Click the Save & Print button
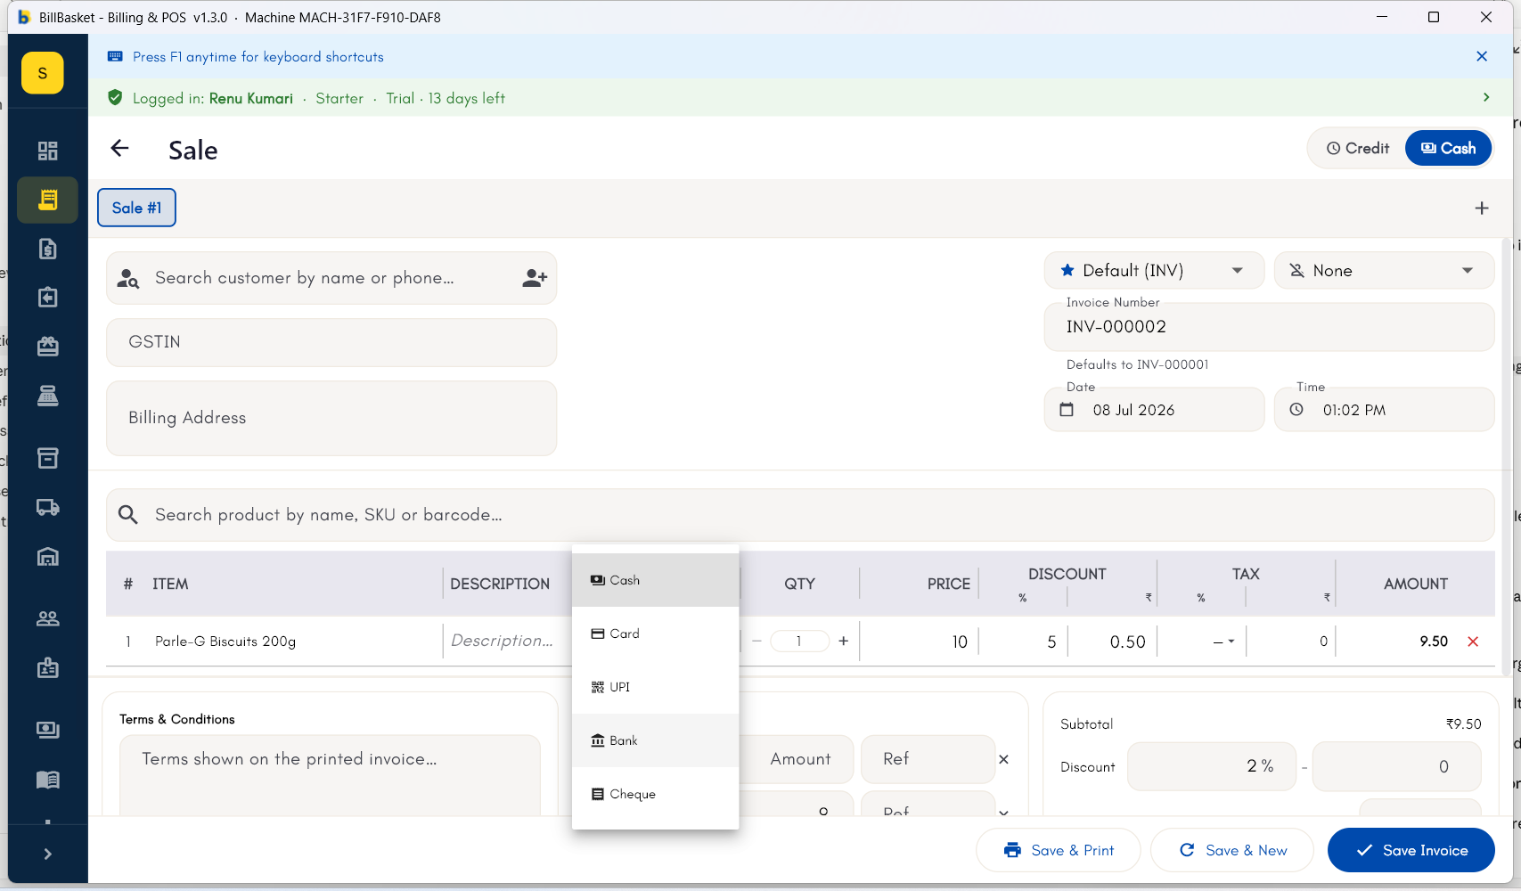The image size is (1521, 891). 1058,850
